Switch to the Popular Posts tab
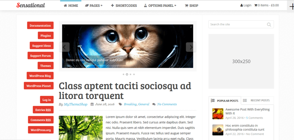Viewport: 294px width, 140px height. tap(225, 101)
